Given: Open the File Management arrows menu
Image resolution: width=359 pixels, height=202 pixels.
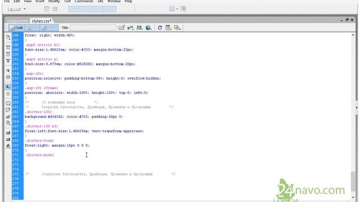Looking at the screenshot, I should [x=139, y=27].
